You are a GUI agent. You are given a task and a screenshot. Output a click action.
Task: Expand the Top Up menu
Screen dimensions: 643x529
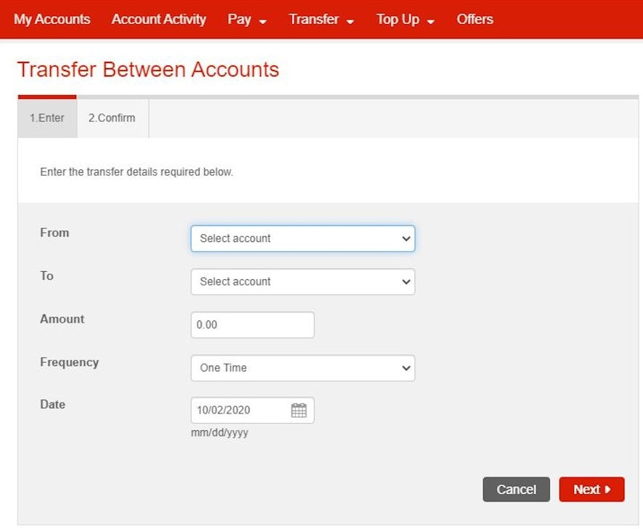(x=405, y=20)
